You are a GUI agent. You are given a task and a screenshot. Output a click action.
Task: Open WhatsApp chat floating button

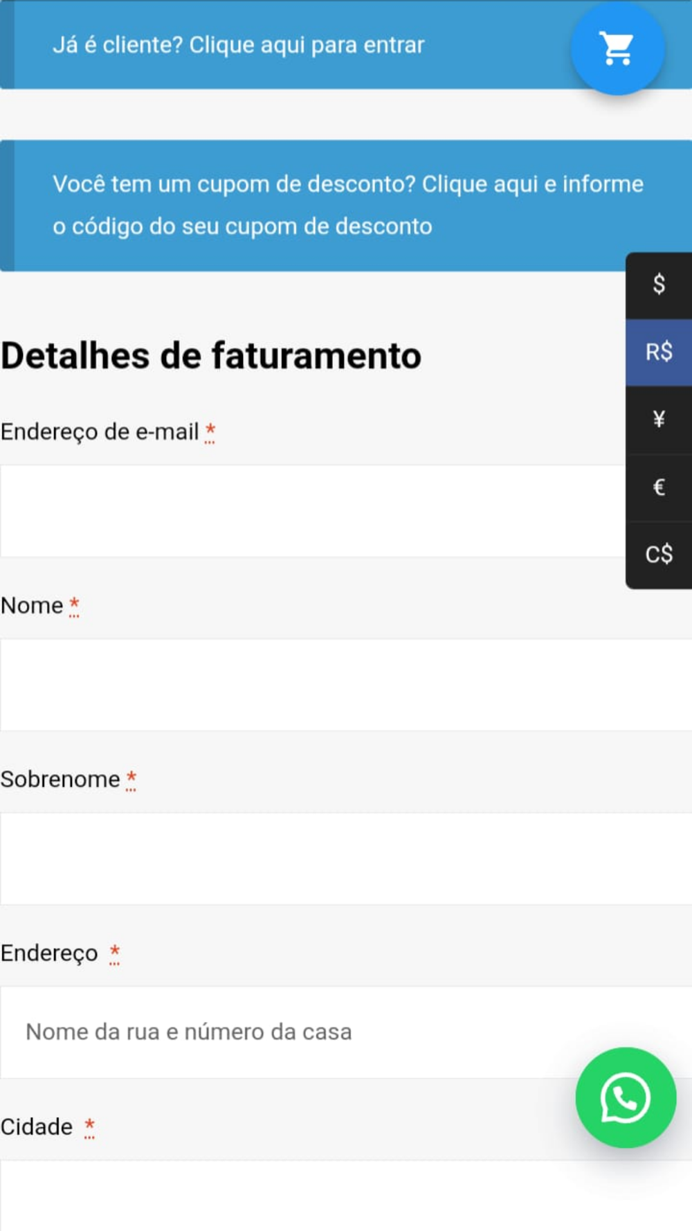pyautogui.click(x=626, y=1097)
